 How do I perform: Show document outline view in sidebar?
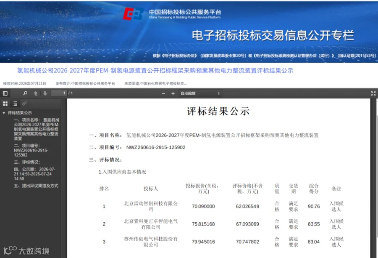click(15, 104)
